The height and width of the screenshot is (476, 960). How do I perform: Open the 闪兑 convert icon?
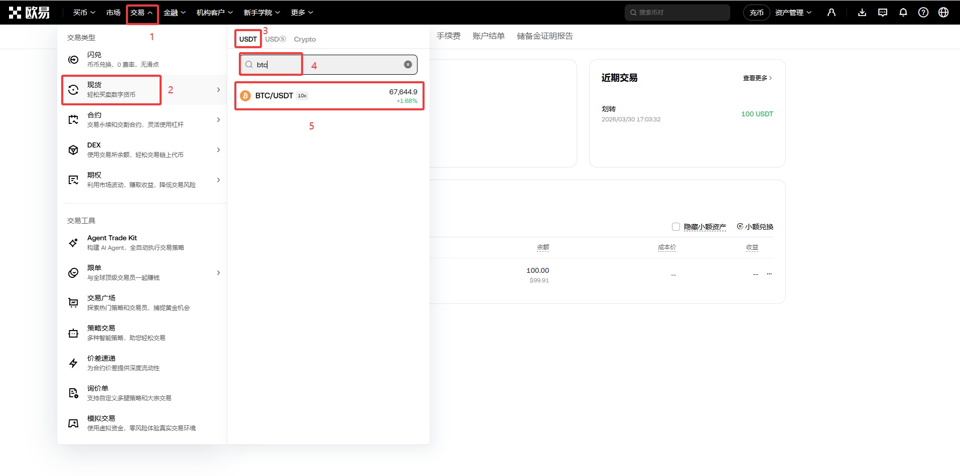[x=73, y=60]
